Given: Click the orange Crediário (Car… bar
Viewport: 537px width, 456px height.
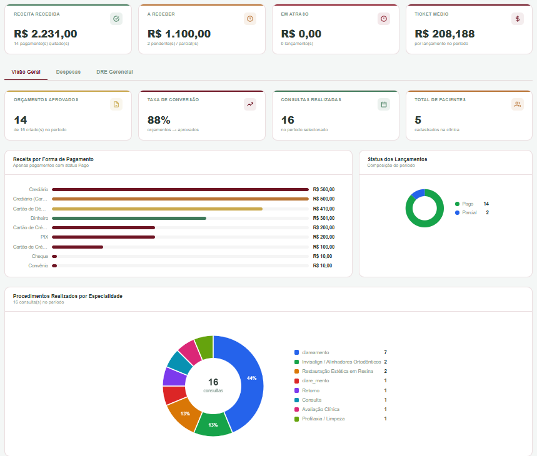Looking at the screenshot, I should point(180,199).
